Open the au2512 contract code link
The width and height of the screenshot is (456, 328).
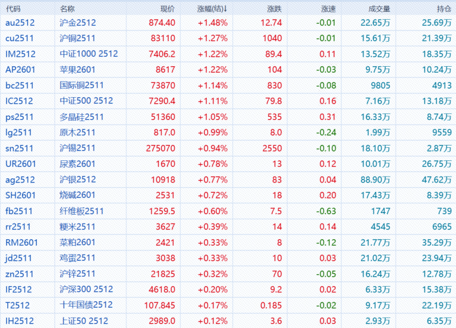20,23
